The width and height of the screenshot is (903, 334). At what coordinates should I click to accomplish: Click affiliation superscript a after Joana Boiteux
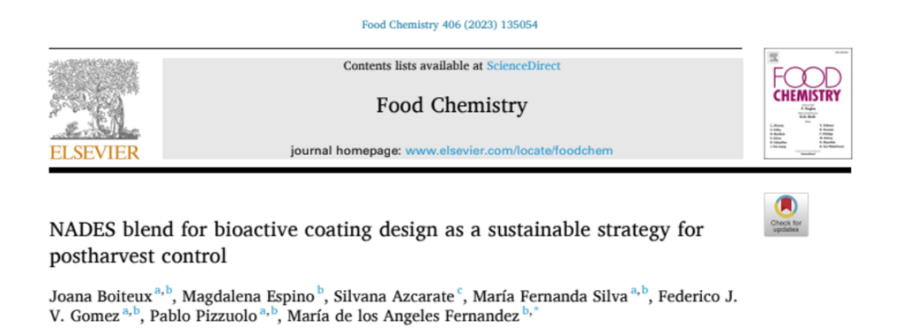157,292
